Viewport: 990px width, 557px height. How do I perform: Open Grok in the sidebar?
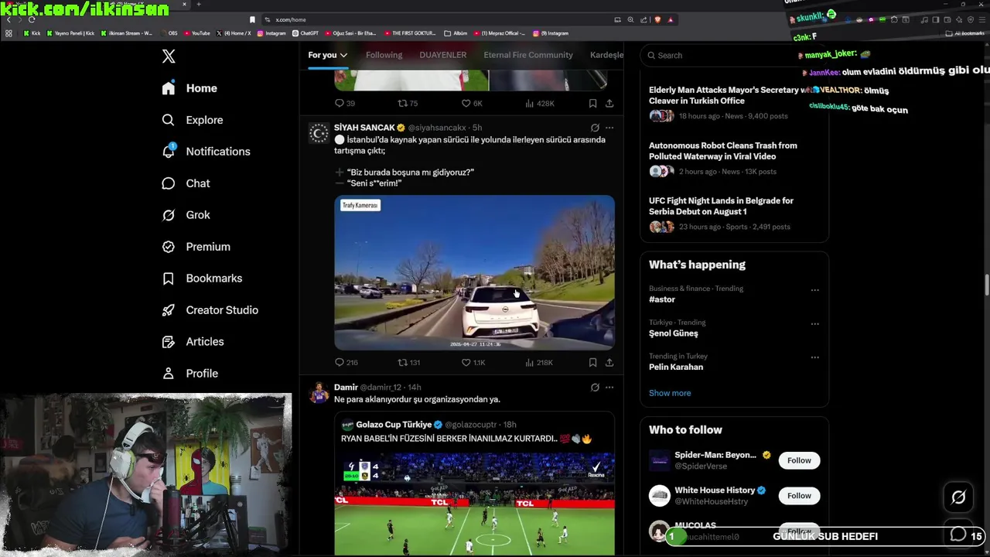(x=186, y=215)
